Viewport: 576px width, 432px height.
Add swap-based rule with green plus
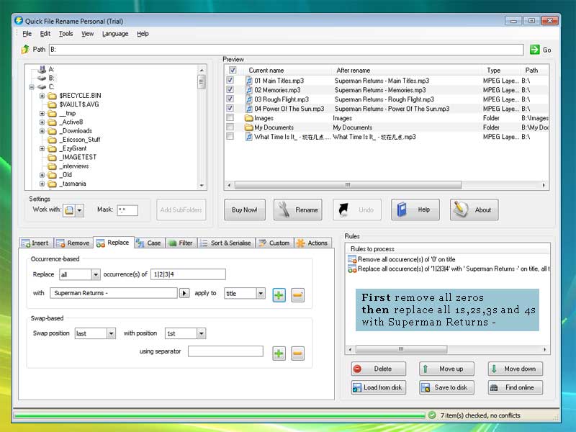tap(279, 353)
